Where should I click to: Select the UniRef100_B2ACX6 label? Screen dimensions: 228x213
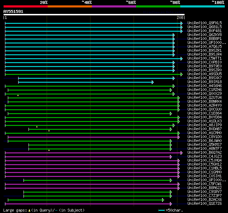pyautogui.click(x=204, y=200)
